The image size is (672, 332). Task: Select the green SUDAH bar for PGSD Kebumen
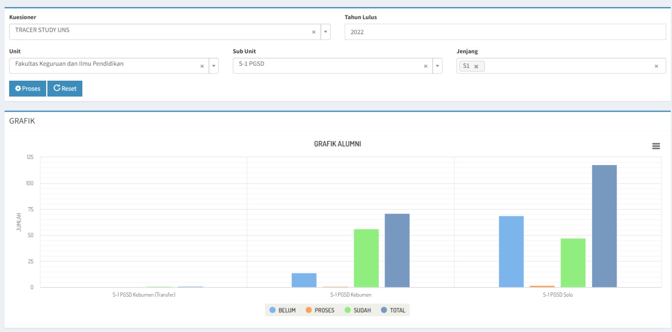tap(366, 258)
